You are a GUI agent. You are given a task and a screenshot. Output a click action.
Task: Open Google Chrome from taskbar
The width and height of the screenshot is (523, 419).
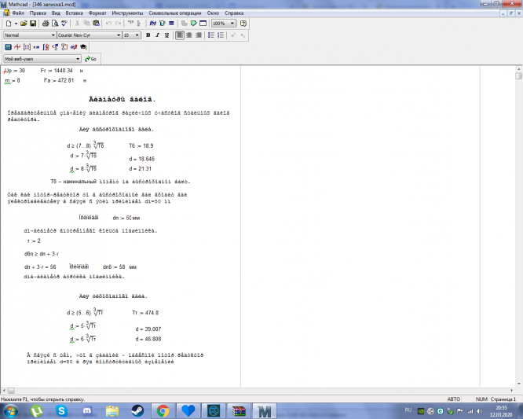pyautogui.click(x=163, y=410)
